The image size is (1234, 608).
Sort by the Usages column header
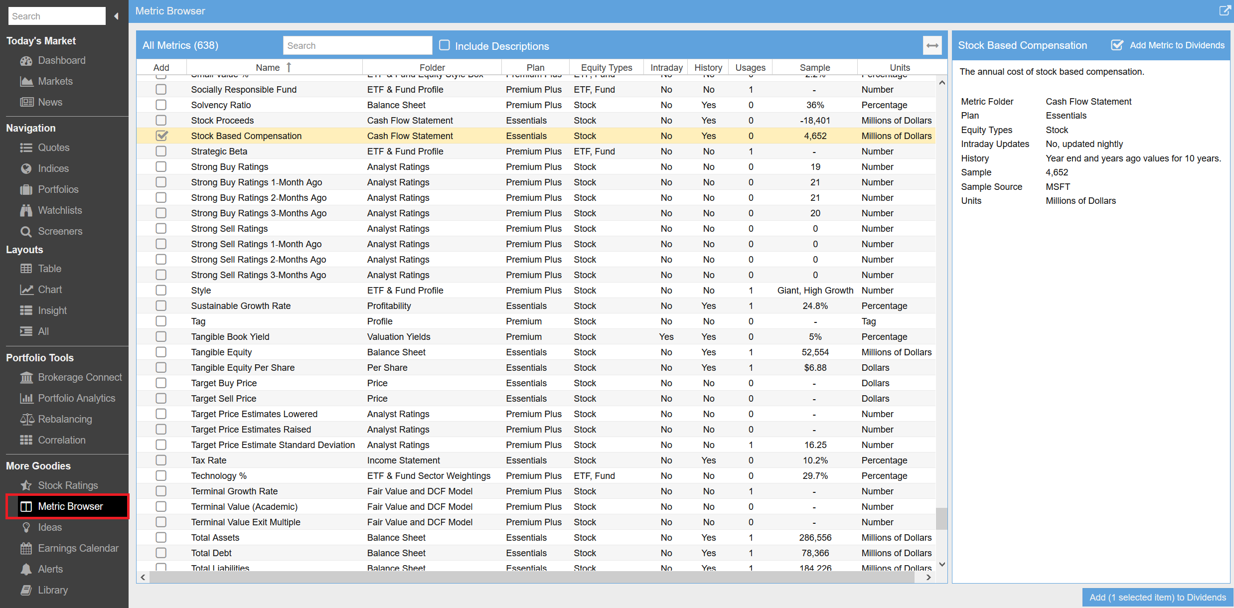[x=750, y=67]
